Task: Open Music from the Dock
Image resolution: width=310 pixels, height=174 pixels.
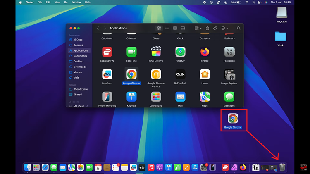Action: (x=151, y=167)
